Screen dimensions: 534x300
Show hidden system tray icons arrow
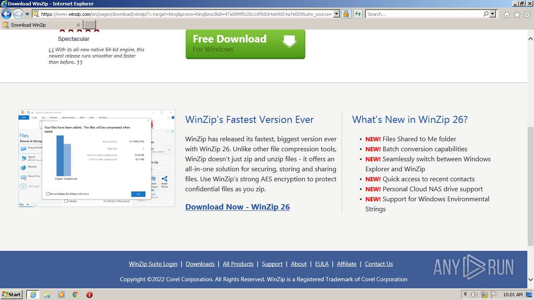tap(465, 295)
